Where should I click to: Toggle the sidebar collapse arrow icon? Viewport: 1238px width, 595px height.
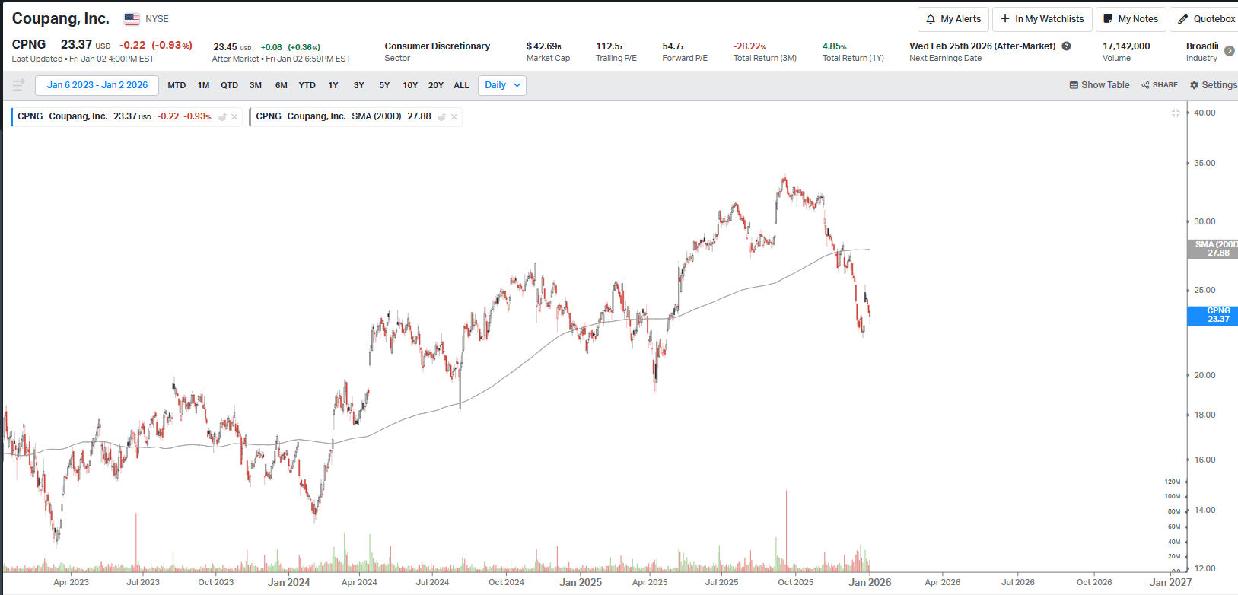pyautogui.click(x=18, y=84)
